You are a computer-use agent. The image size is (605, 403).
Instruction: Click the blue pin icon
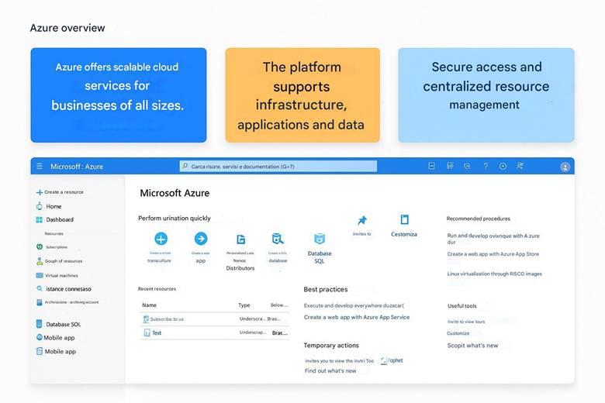(x=361, y=221)
